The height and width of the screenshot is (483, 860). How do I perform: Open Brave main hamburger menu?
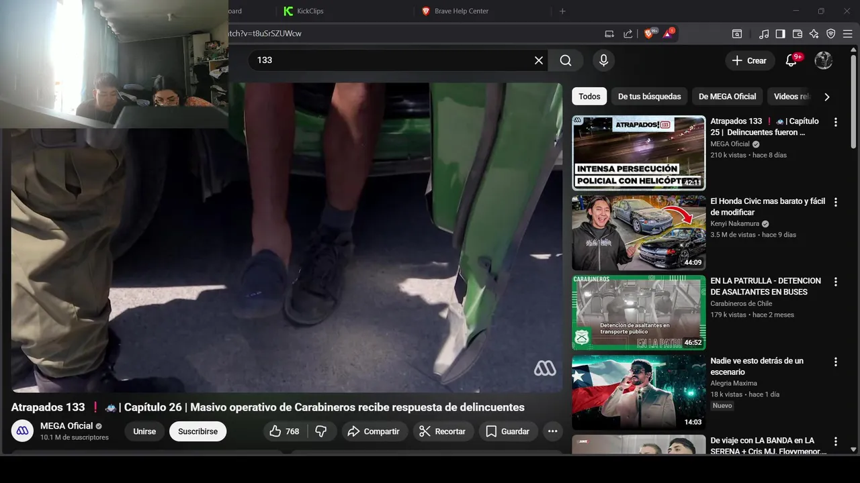pyautogui.click(x=848, y=34)
